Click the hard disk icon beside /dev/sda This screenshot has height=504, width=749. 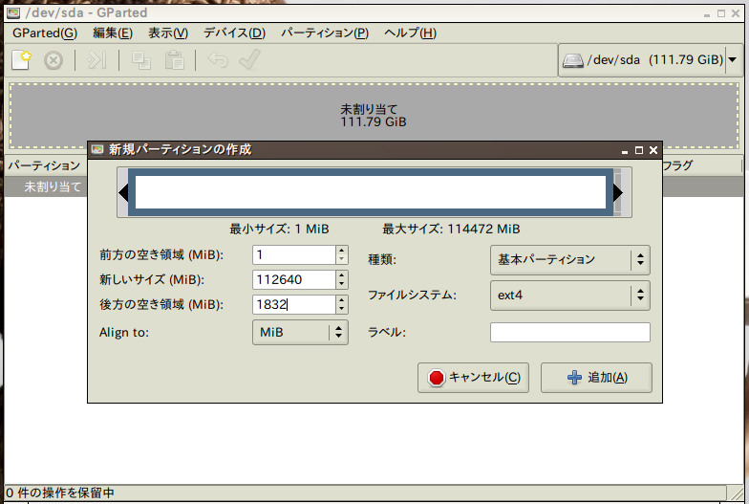pos(573,60)
